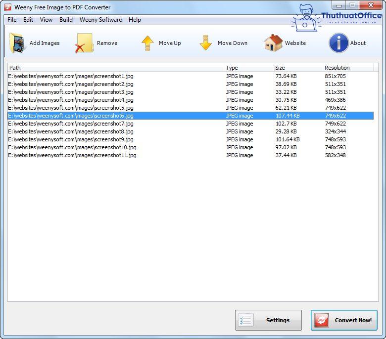Click the 324x344 resolution cell
This screenshot has height=339, width=386.
pyautogui.click(x=336, y=131)
